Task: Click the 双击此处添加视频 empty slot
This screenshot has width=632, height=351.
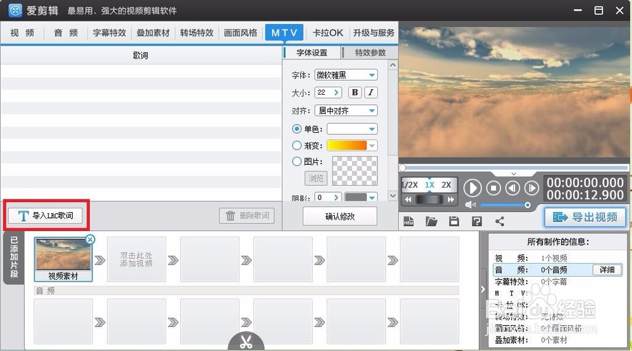Action: (137, 259)
